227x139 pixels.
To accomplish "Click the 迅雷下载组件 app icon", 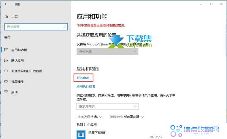I will pyautogui.click(x=81, y=135).
